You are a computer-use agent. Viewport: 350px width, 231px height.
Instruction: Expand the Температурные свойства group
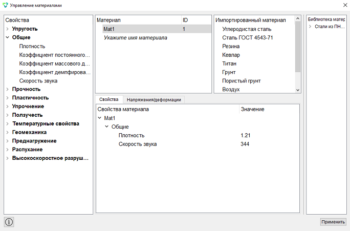(x=7, y=123)
